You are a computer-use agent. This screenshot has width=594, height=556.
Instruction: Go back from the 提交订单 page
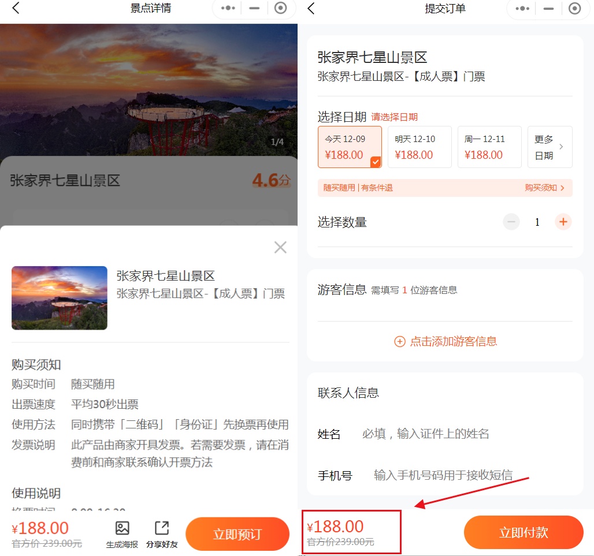(x=311, y=9)
